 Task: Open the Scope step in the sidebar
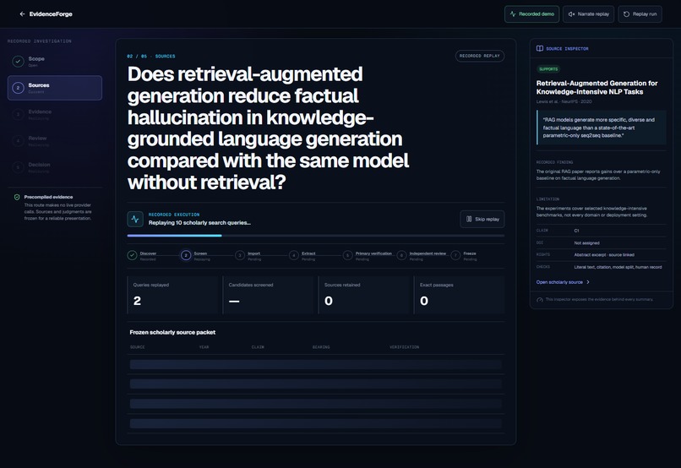tap(55, 61)
